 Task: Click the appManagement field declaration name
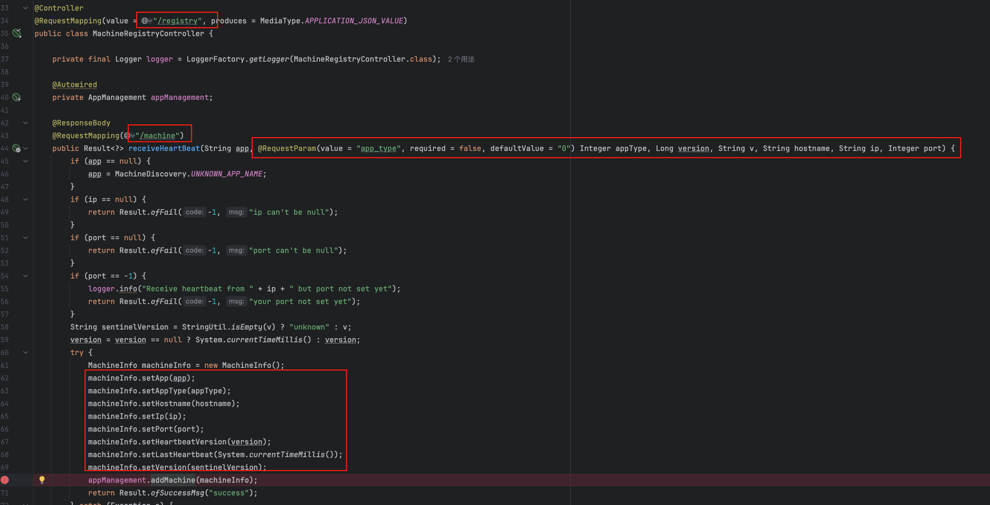tap(180, 97)
